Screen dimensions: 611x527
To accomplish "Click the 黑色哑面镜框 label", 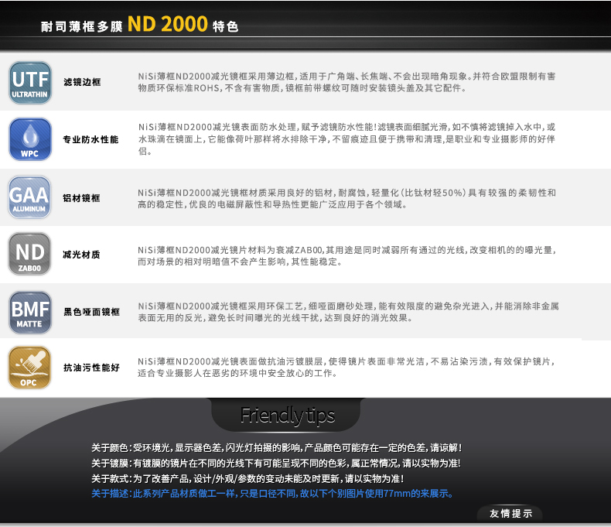I will click(91, 312).
